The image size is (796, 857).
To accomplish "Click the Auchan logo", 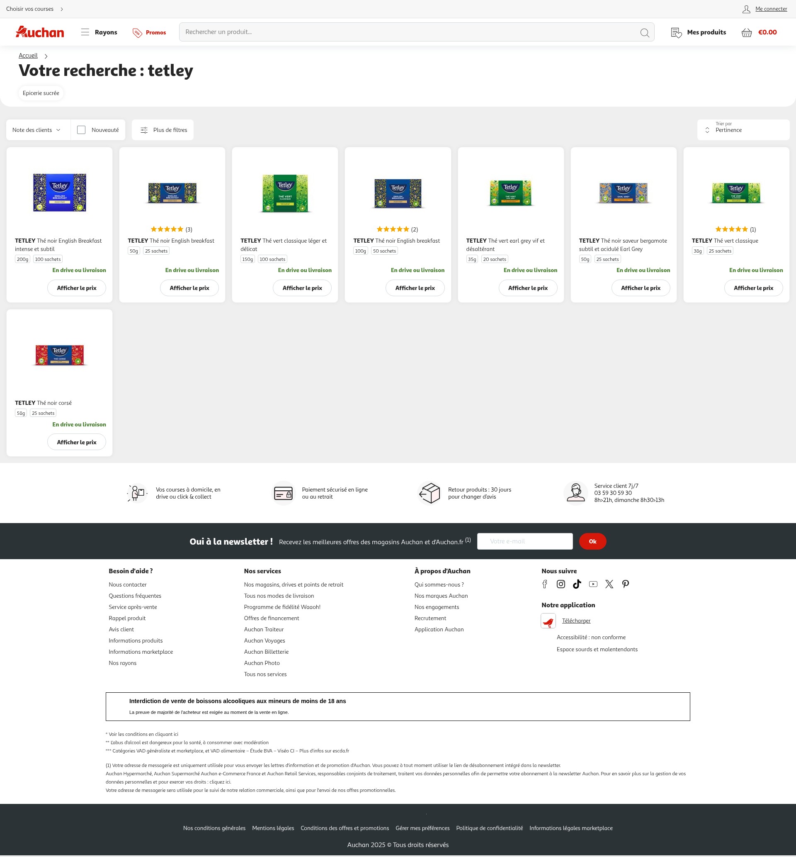I will point(40,32).
